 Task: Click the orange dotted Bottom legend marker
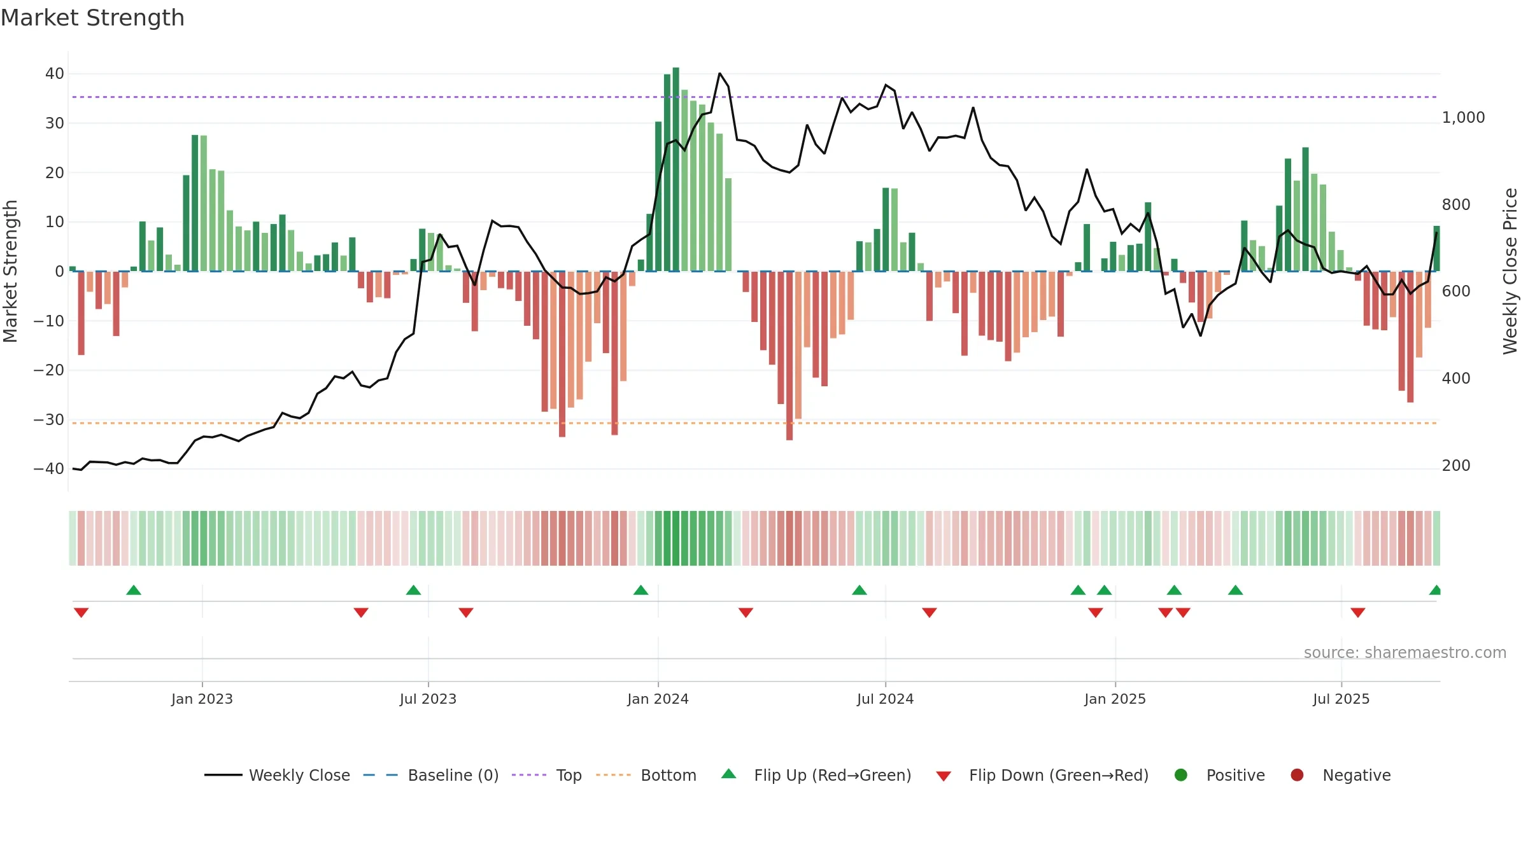point(614,775)
